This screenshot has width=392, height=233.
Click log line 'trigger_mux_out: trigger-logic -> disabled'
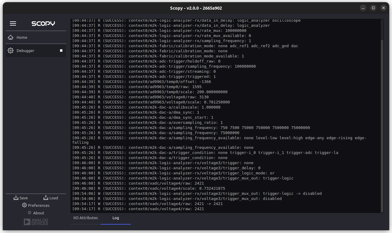point(197,194)
